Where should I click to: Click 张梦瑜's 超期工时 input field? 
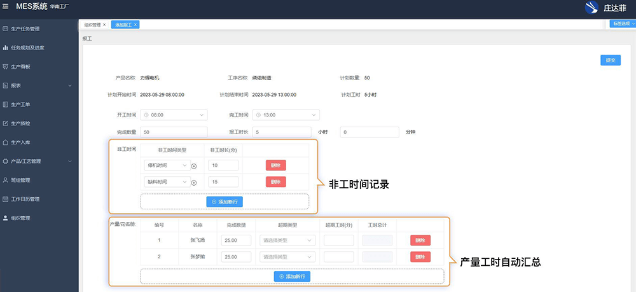pyautogui.click(x=339, y=257)
